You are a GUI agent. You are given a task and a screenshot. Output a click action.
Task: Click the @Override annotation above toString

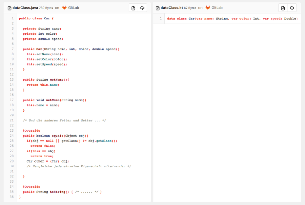[31, 187]
